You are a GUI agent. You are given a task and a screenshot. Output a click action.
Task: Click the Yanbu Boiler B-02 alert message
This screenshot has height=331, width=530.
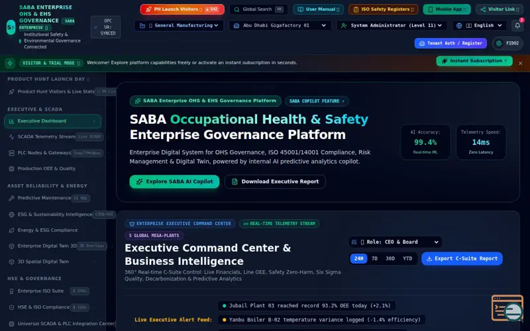pyautogui.click(x=321, y=320)
